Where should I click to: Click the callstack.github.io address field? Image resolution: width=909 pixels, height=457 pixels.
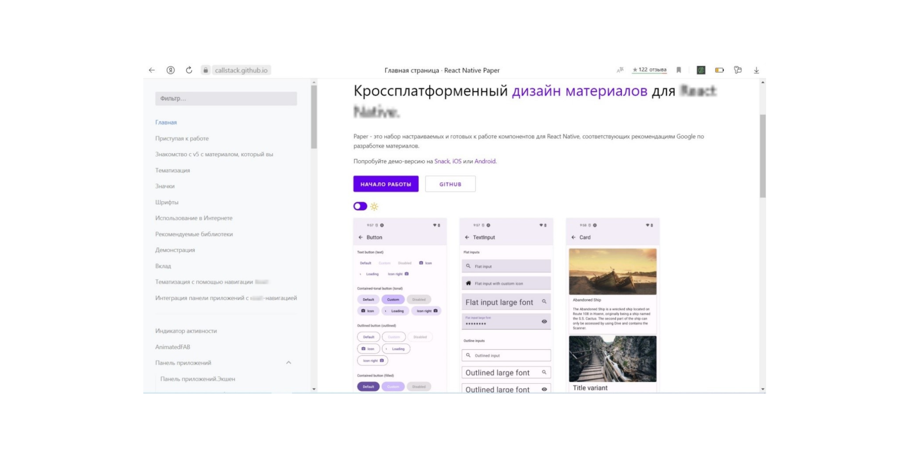241,70
